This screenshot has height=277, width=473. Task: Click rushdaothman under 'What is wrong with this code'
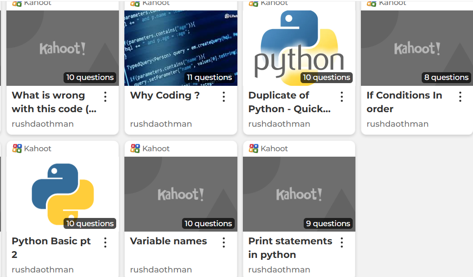point(43,124)
